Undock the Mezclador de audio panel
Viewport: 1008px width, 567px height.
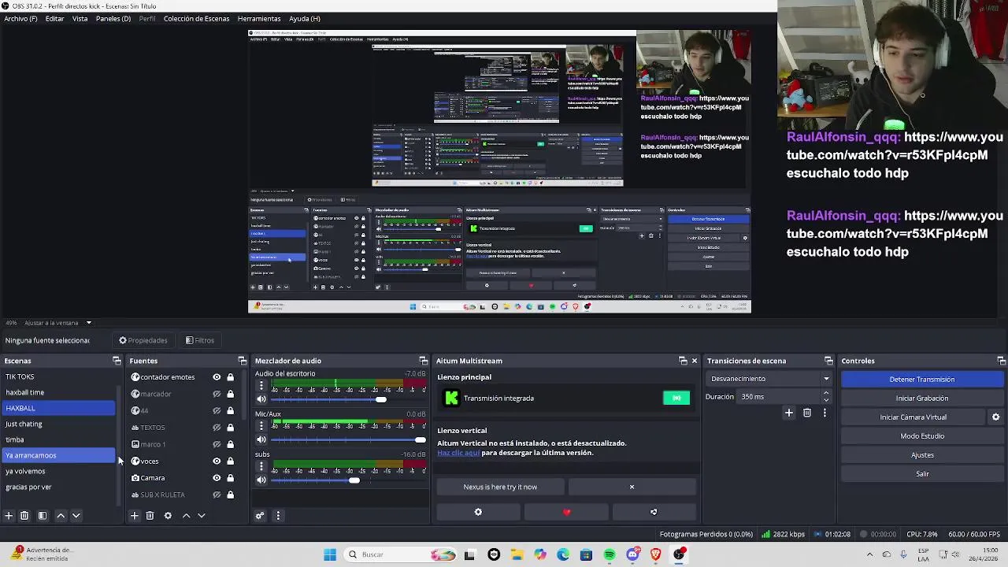tap(423, 361)
